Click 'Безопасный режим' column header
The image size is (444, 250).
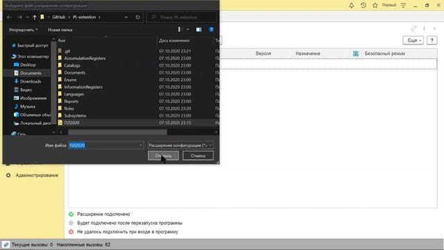coord(385,53)
